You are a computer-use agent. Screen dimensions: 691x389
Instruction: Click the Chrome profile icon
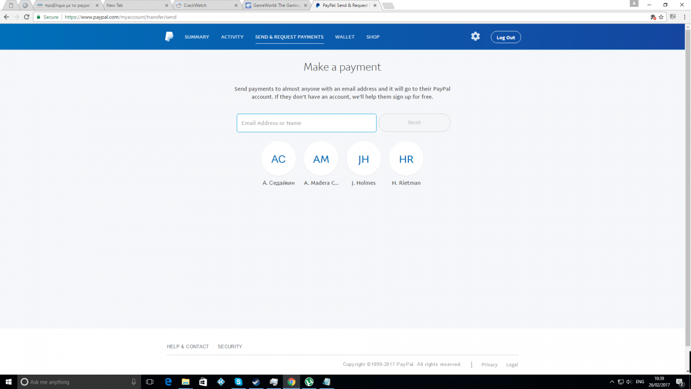click(x=635, y=3)
